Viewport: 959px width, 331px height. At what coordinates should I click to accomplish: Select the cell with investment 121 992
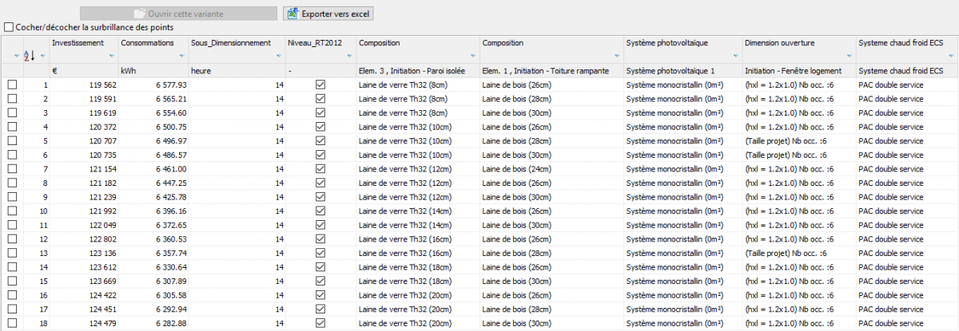[x=84, y=211]
